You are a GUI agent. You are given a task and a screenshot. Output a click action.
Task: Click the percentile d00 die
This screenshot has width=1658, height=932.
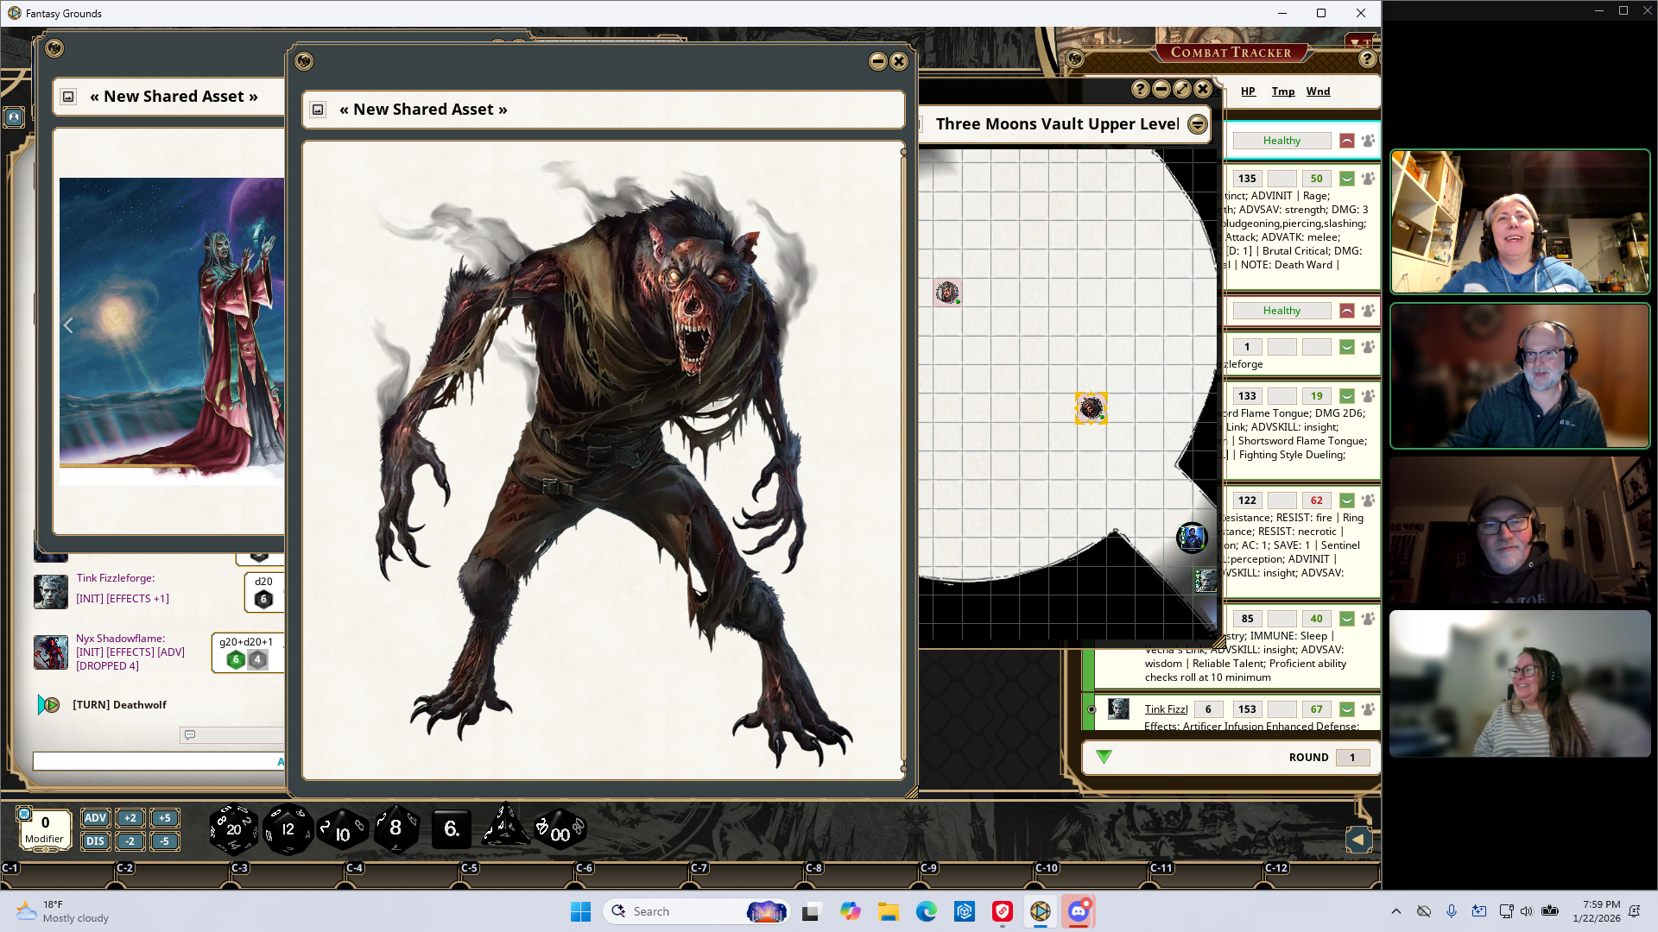coord(560,831)
